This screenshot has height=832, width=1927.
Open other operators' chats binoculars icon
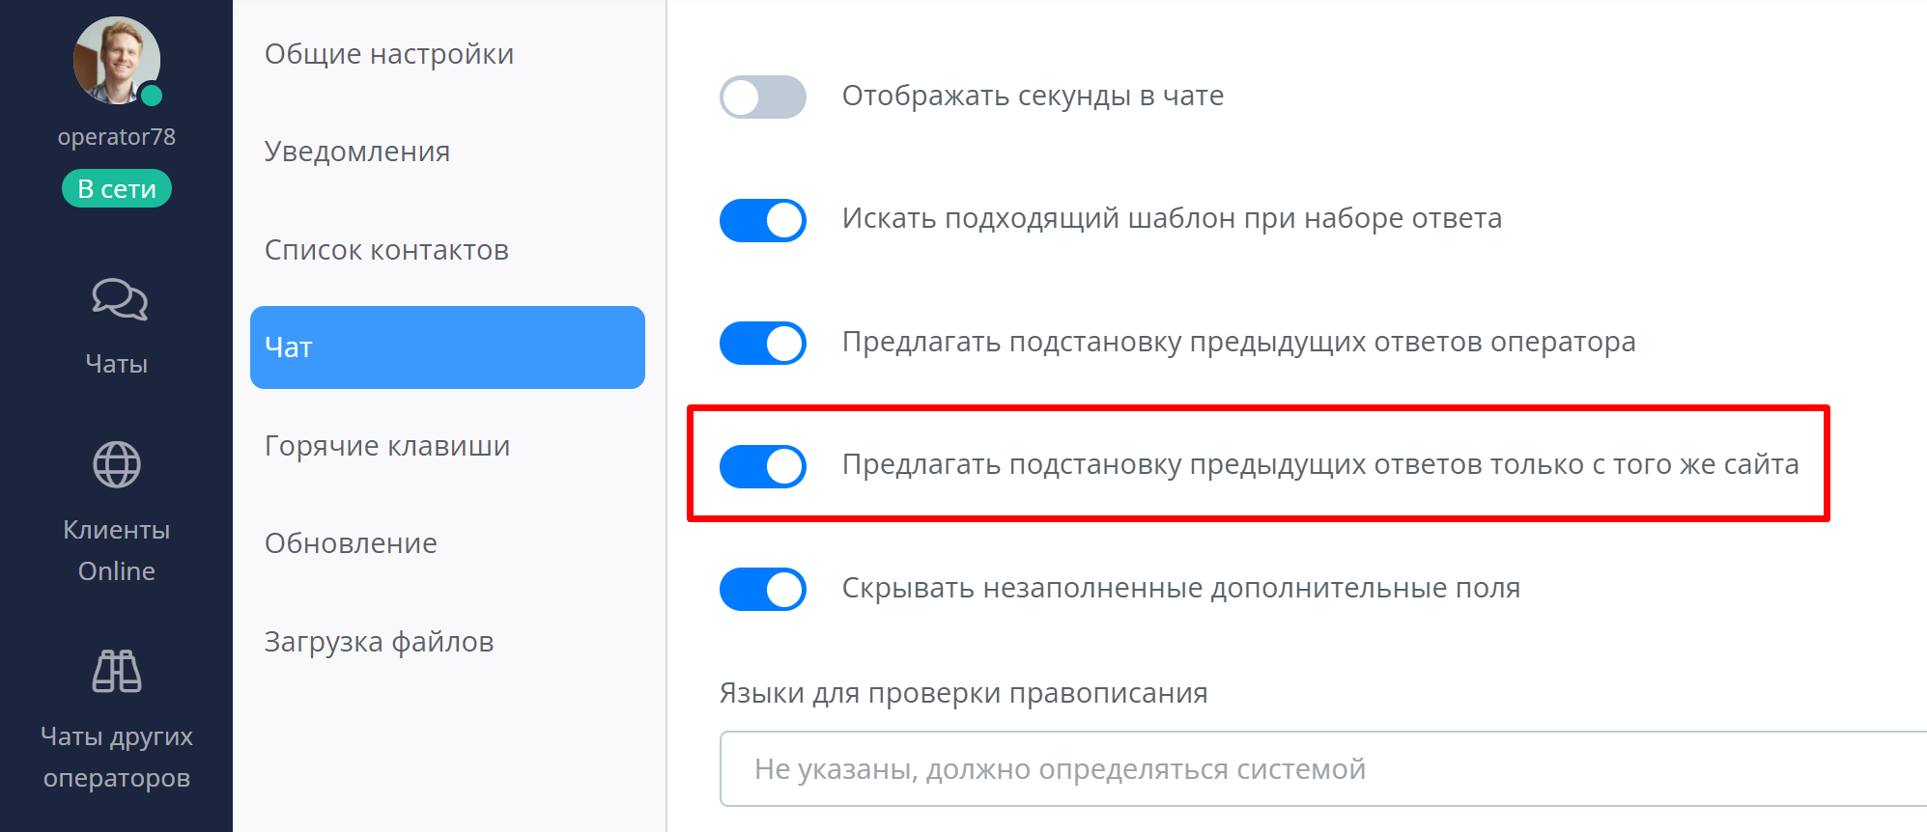117,671
